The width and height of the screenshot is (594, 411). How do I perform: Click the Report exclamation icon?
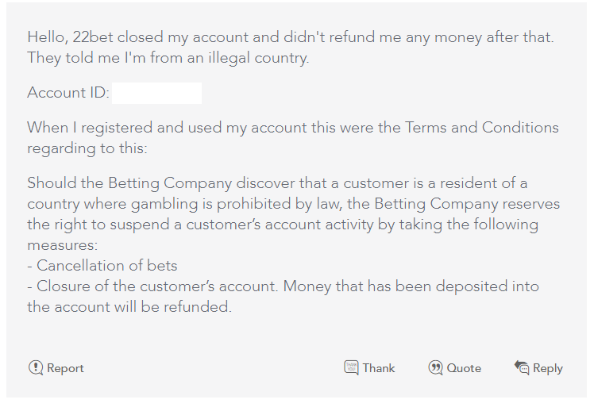click(36, 368)
